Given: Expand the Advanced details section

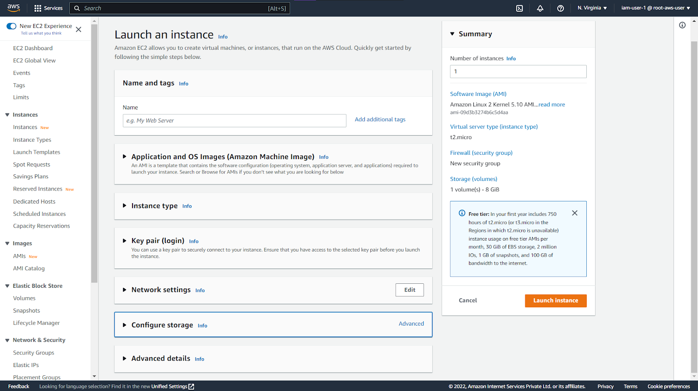Looking at the screenshot, I should coord(124,358).
